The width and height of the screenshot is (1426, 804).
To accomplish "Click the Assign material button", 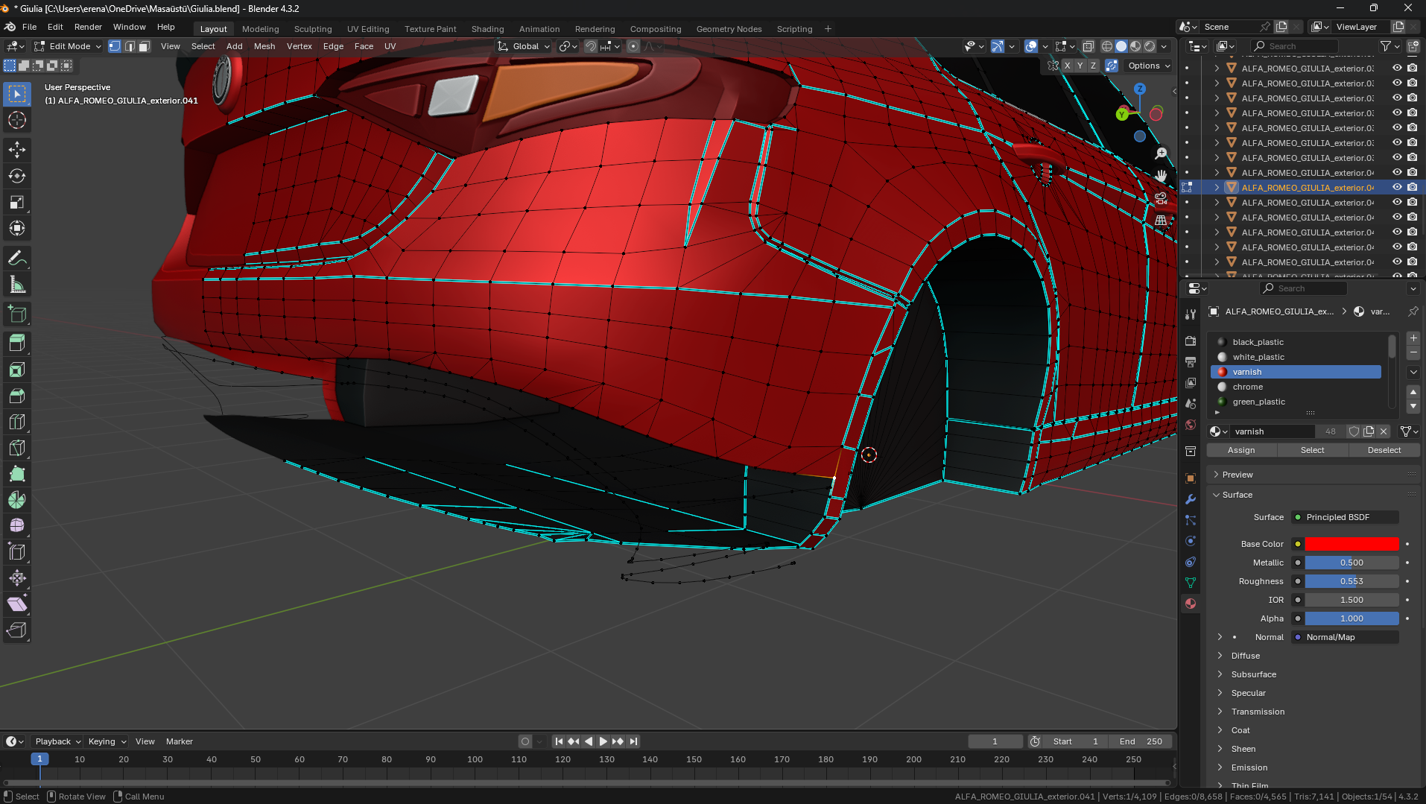I will click(1241, 450).
